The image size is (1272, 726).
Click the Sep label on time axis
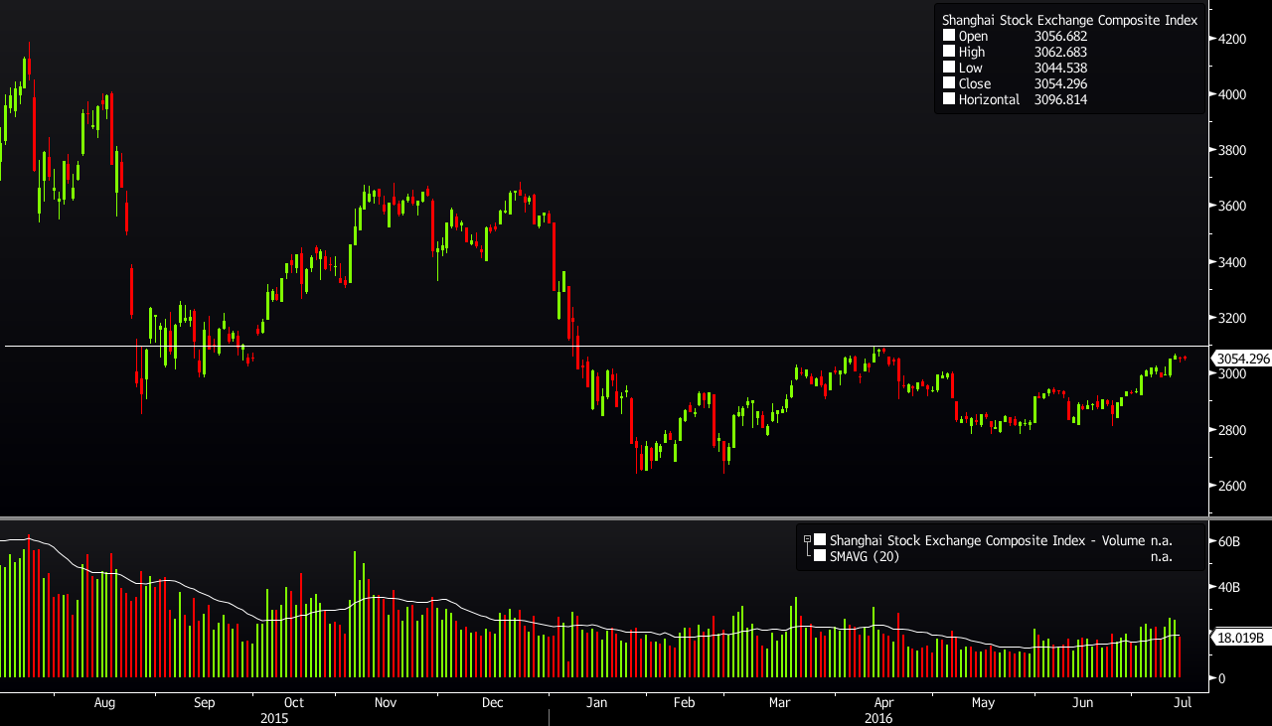point(204,702)
